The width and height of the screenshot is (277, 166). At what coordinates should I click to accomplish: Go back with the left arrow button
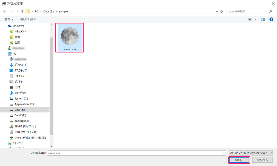5,11
